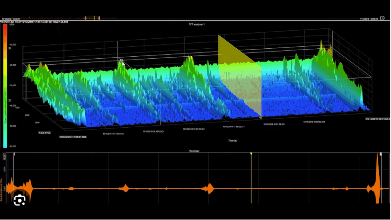This screenshot has height=220, width=391.
Task: Click the small scale button at the Recorder's top-left
Action: (5, 155)
